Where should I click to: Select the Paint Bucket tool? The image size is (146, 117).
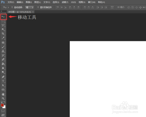3,64
